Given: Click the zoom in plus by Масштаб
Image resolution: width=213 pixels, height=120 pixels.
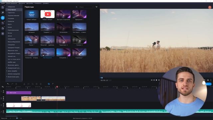Looking at the screenshot, I should tap(21, 118).
